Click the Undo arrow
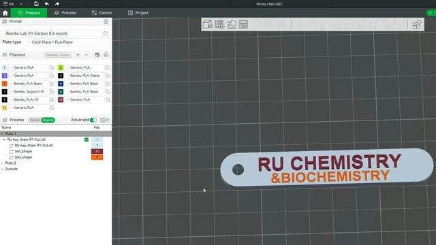The height and width of the screenshot is (245, 436). (x=47, y=4)
